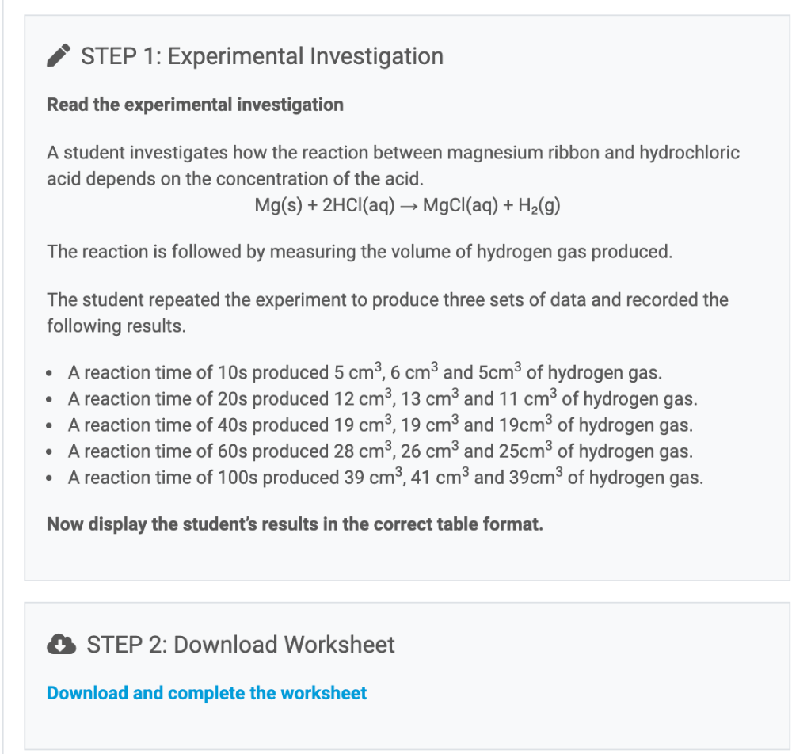The width and height of the screenshot is (811, 754).
Task: Click the cloud download icon beside STEP 2
Action: point(61,645)
